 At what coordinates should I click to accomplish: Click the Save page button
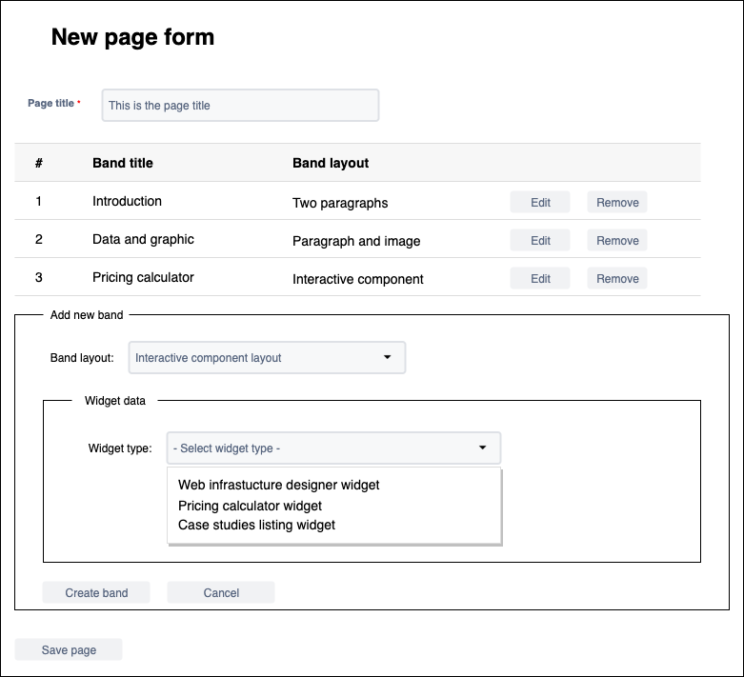point(69,649)
